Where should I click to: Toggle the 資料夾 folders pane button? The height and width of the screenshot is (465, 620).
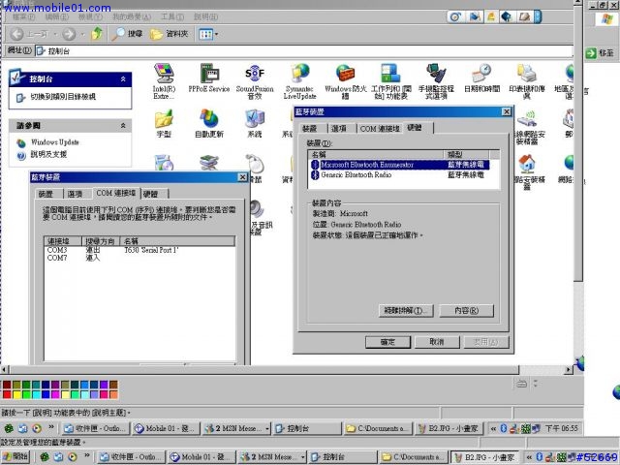coord(169,34)
